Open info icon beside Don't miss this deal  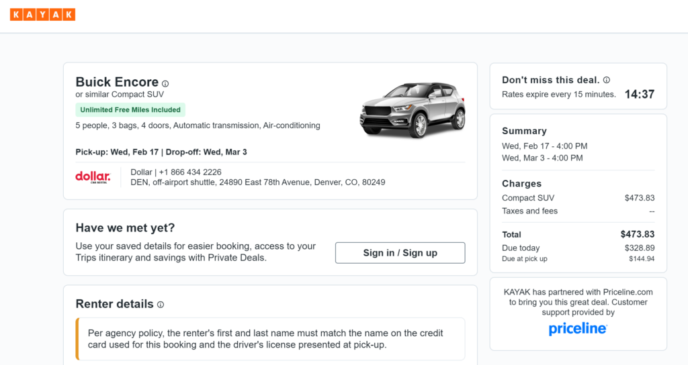[x=607, y=81]
